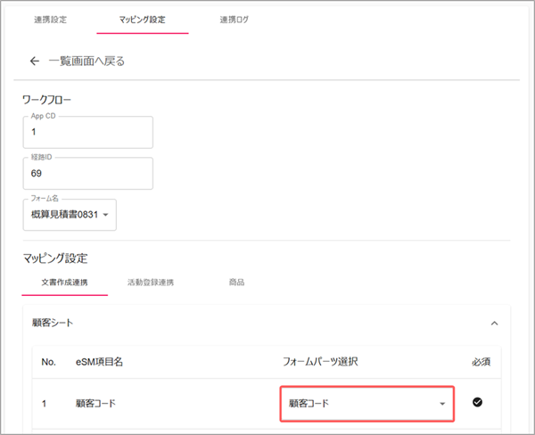
Task: Open the 連携ログ tab
Action: 234,19
